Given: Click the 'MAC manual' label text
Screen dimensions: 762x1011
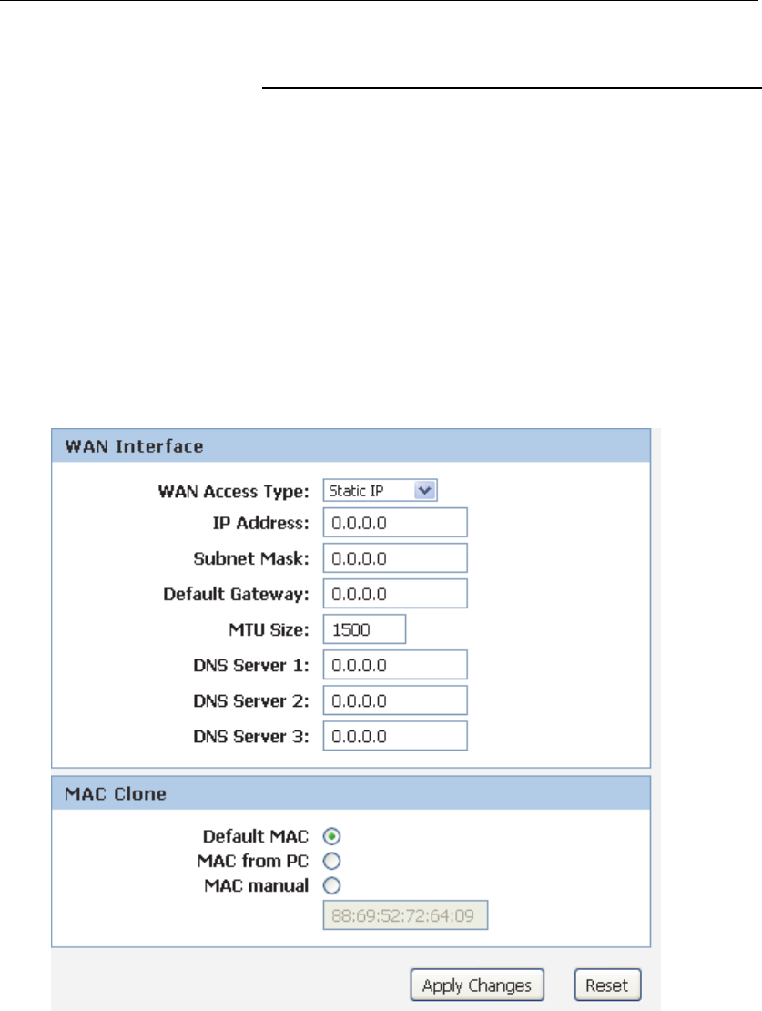Looking at the screenshot, I should click(x=257, y=886).
